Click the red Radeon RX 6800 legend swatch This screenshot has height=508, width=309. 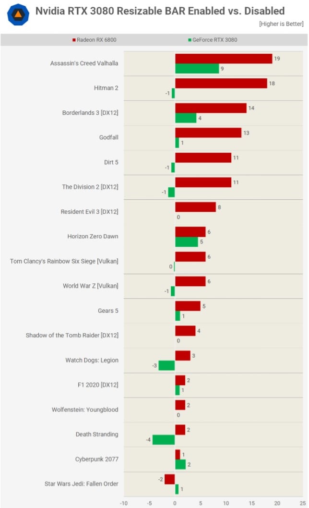73,40
